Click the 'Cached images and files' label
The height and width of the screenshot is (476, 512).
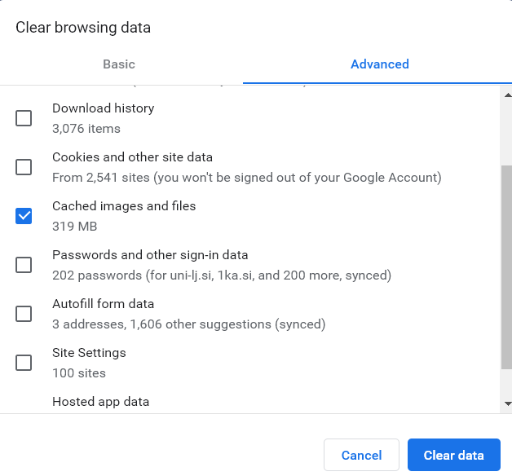pyautogui.click(x=124, y=206)
